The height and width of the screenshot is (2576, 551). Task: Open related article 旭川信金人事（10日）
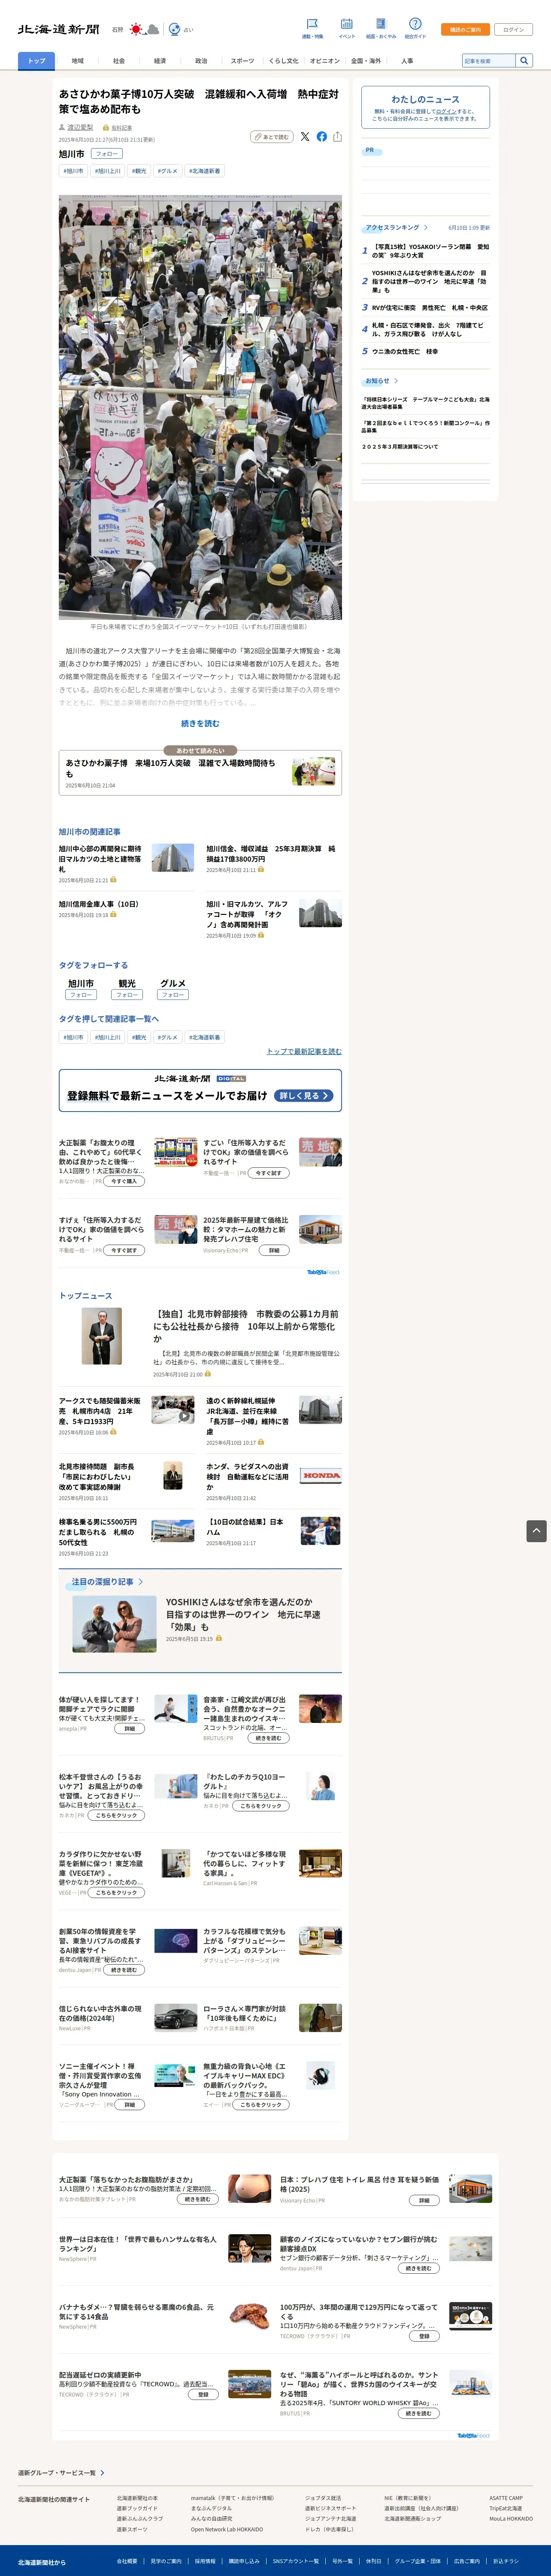(99, 904)
